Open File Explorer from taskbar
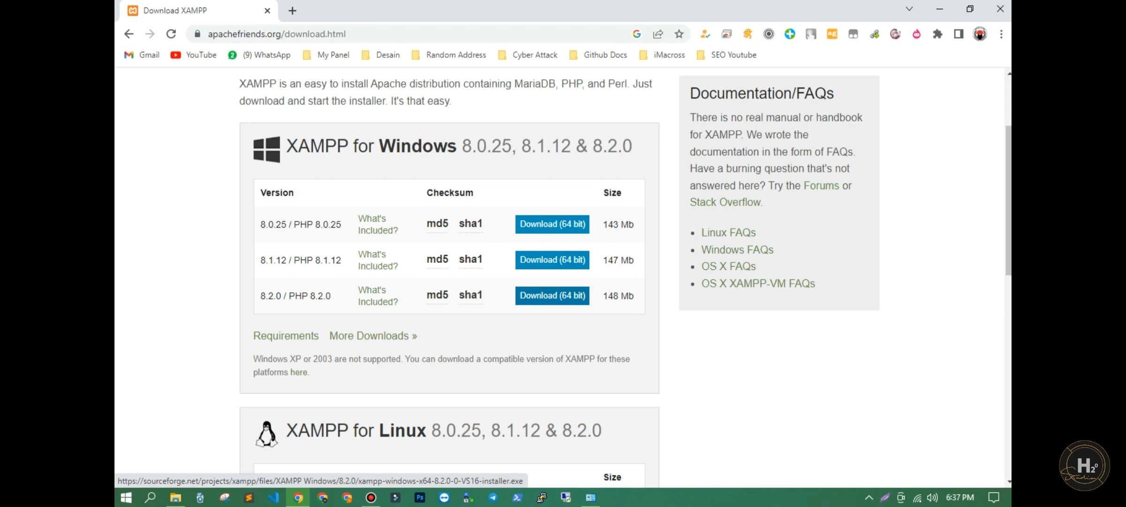This screenshot has height=507, width=1126. point(175,498)
